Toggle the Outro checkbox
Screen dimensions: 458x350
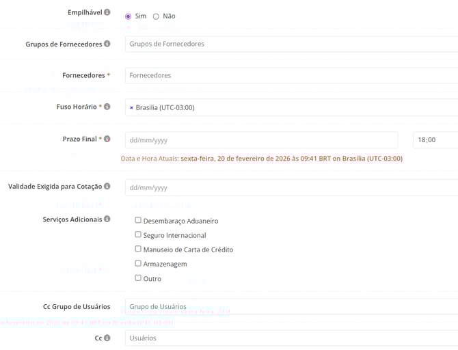pos(138,278)
